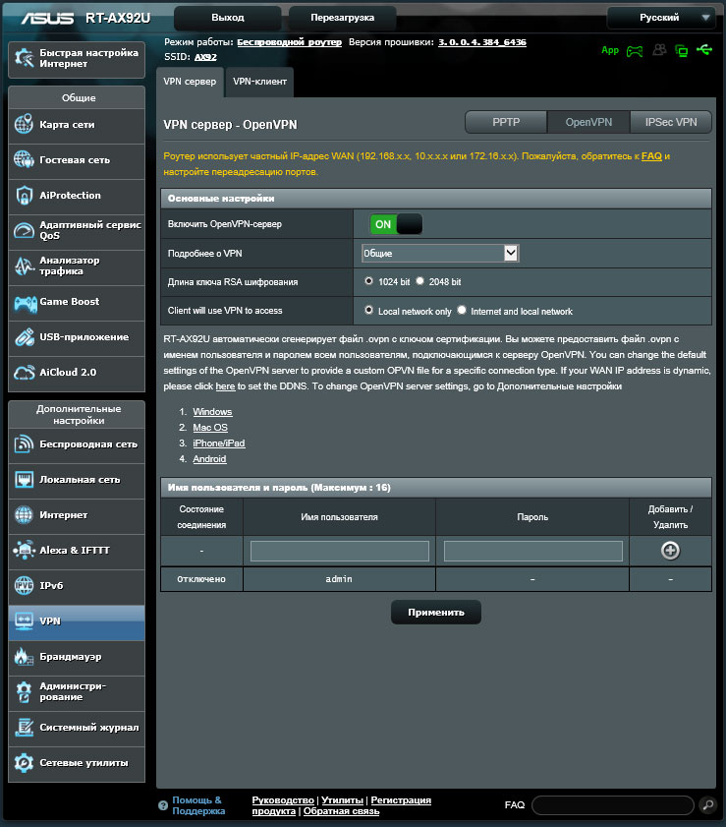Open the Mac OS setup guide link
Viewport: 726px width, 827px height.
210,428
